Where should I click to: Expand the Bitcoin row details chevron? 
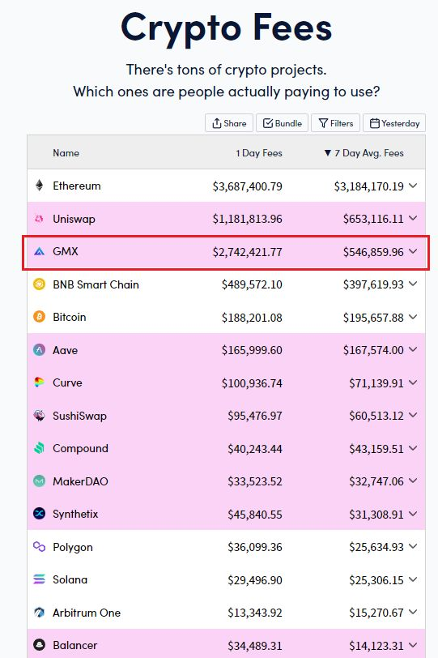pyautogui.click(x=413, y=316)
